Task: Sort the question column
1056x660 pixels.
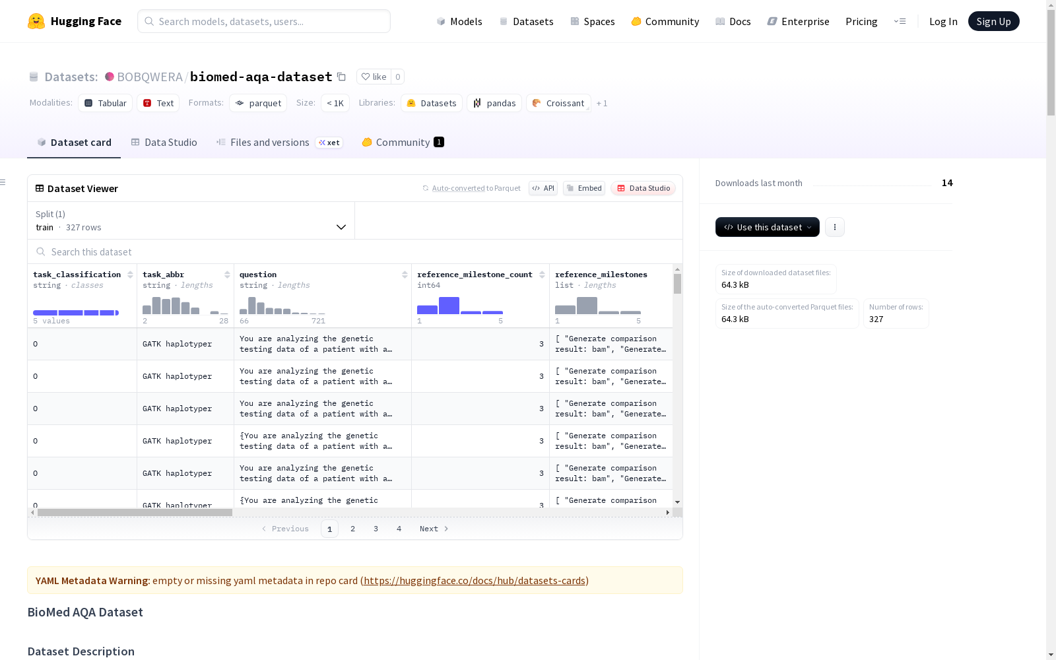Action: 405,275
